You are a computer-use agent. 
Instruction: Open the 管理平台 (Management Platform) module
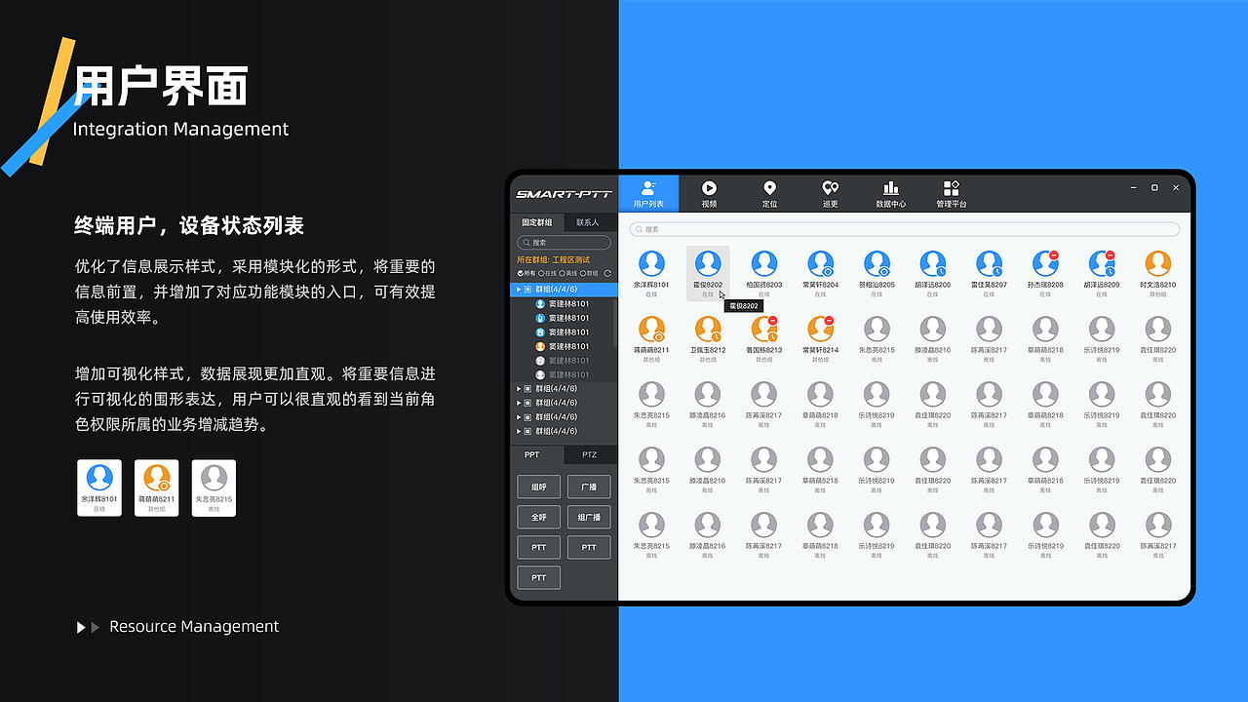tap(951, 192)
